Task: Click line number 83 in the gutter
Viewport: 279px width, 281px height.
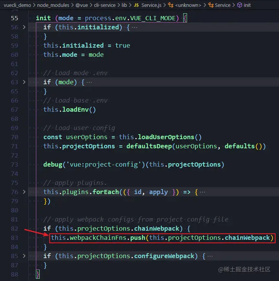Action: [15, 238]
